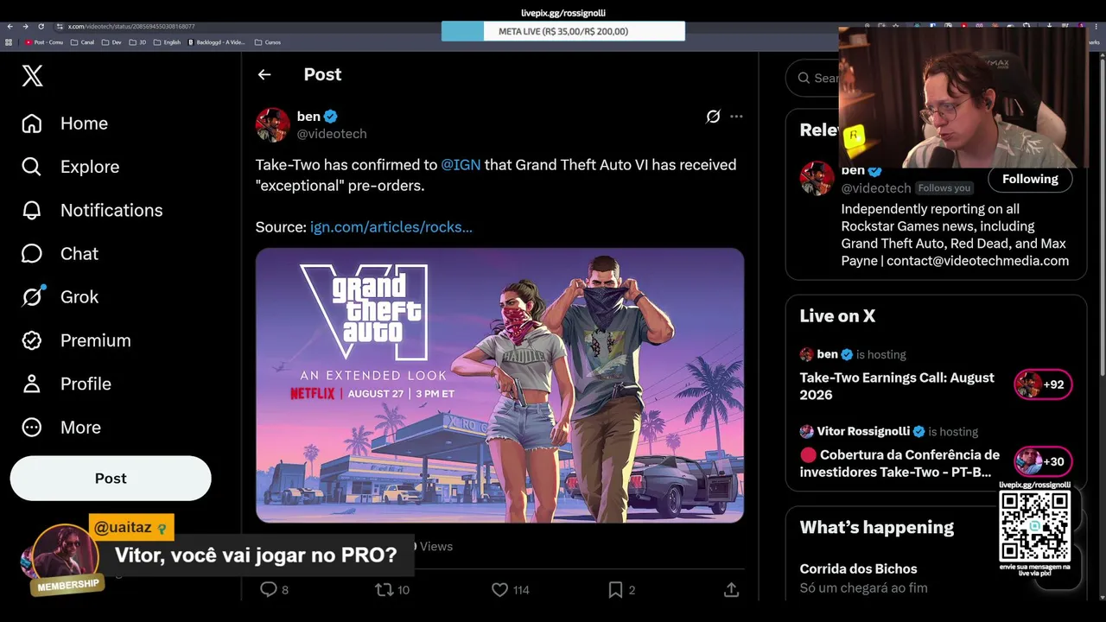This screenshot has width=1106, height=622.
Task: Open Chat in the sidebar
Action: [60, 254]
